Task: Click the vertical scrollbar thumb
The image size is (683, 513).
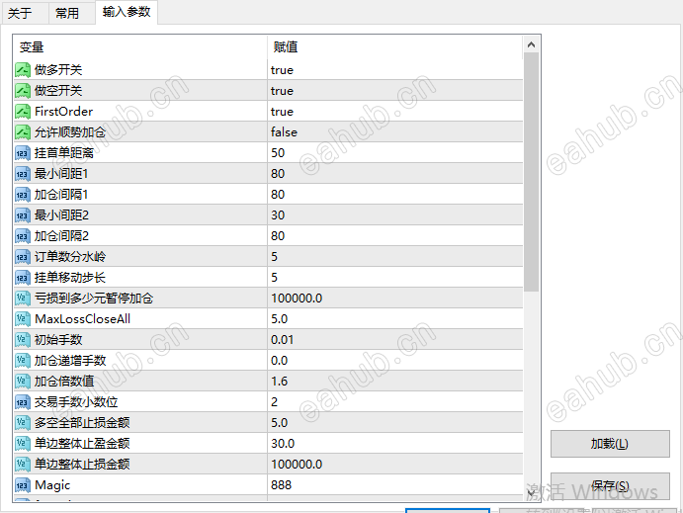Action: (531, 172)
